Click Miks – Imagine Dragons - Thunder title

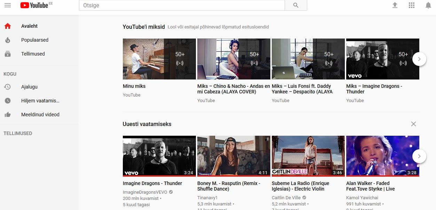374,89
